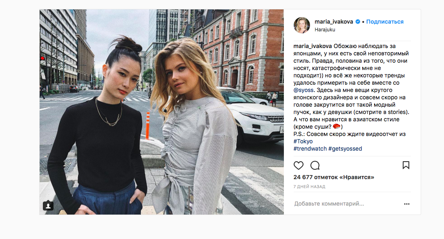Click the sushi emoji in the caption
This screenshot has height=239, width=444.
[337, 126]
